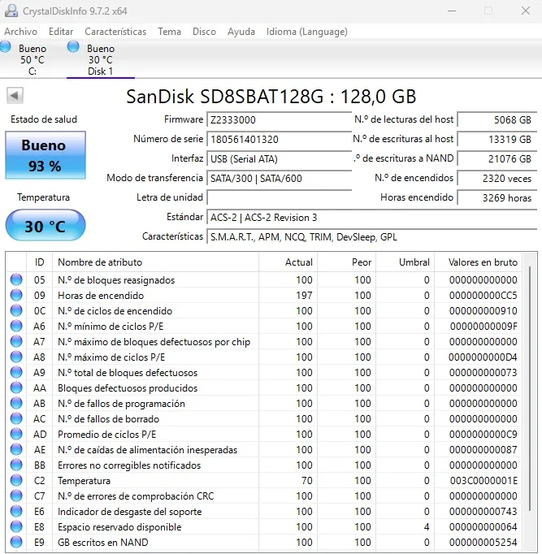The height and width of the screenshot is (554, 542).
Task: Click status orb for attribute AC erase failures
Action: tap(16, 418)
